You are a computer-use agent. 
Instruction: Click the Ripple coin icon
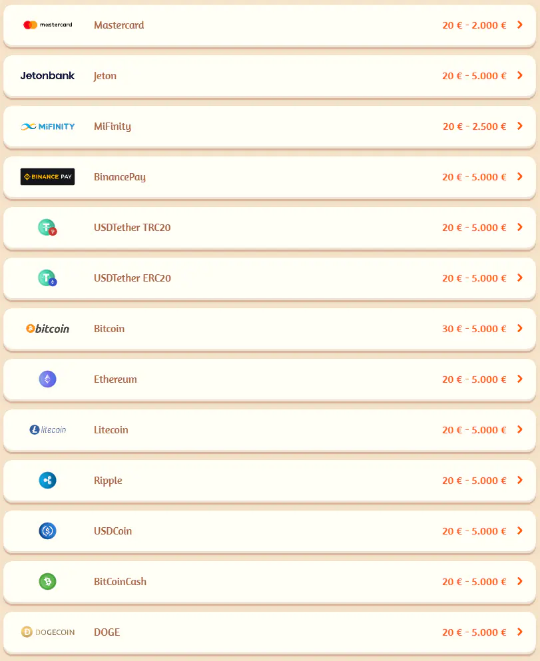[x=47, y=481]
